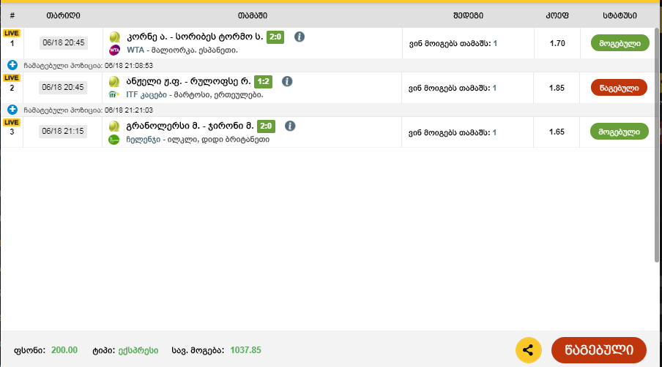Click LIVE badge of row 3

12,123
